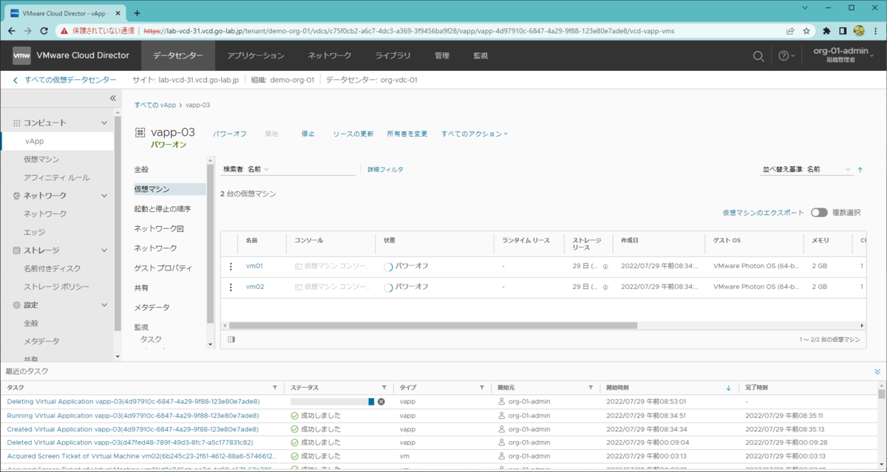Select the ネットワーク図 tab

158,228
